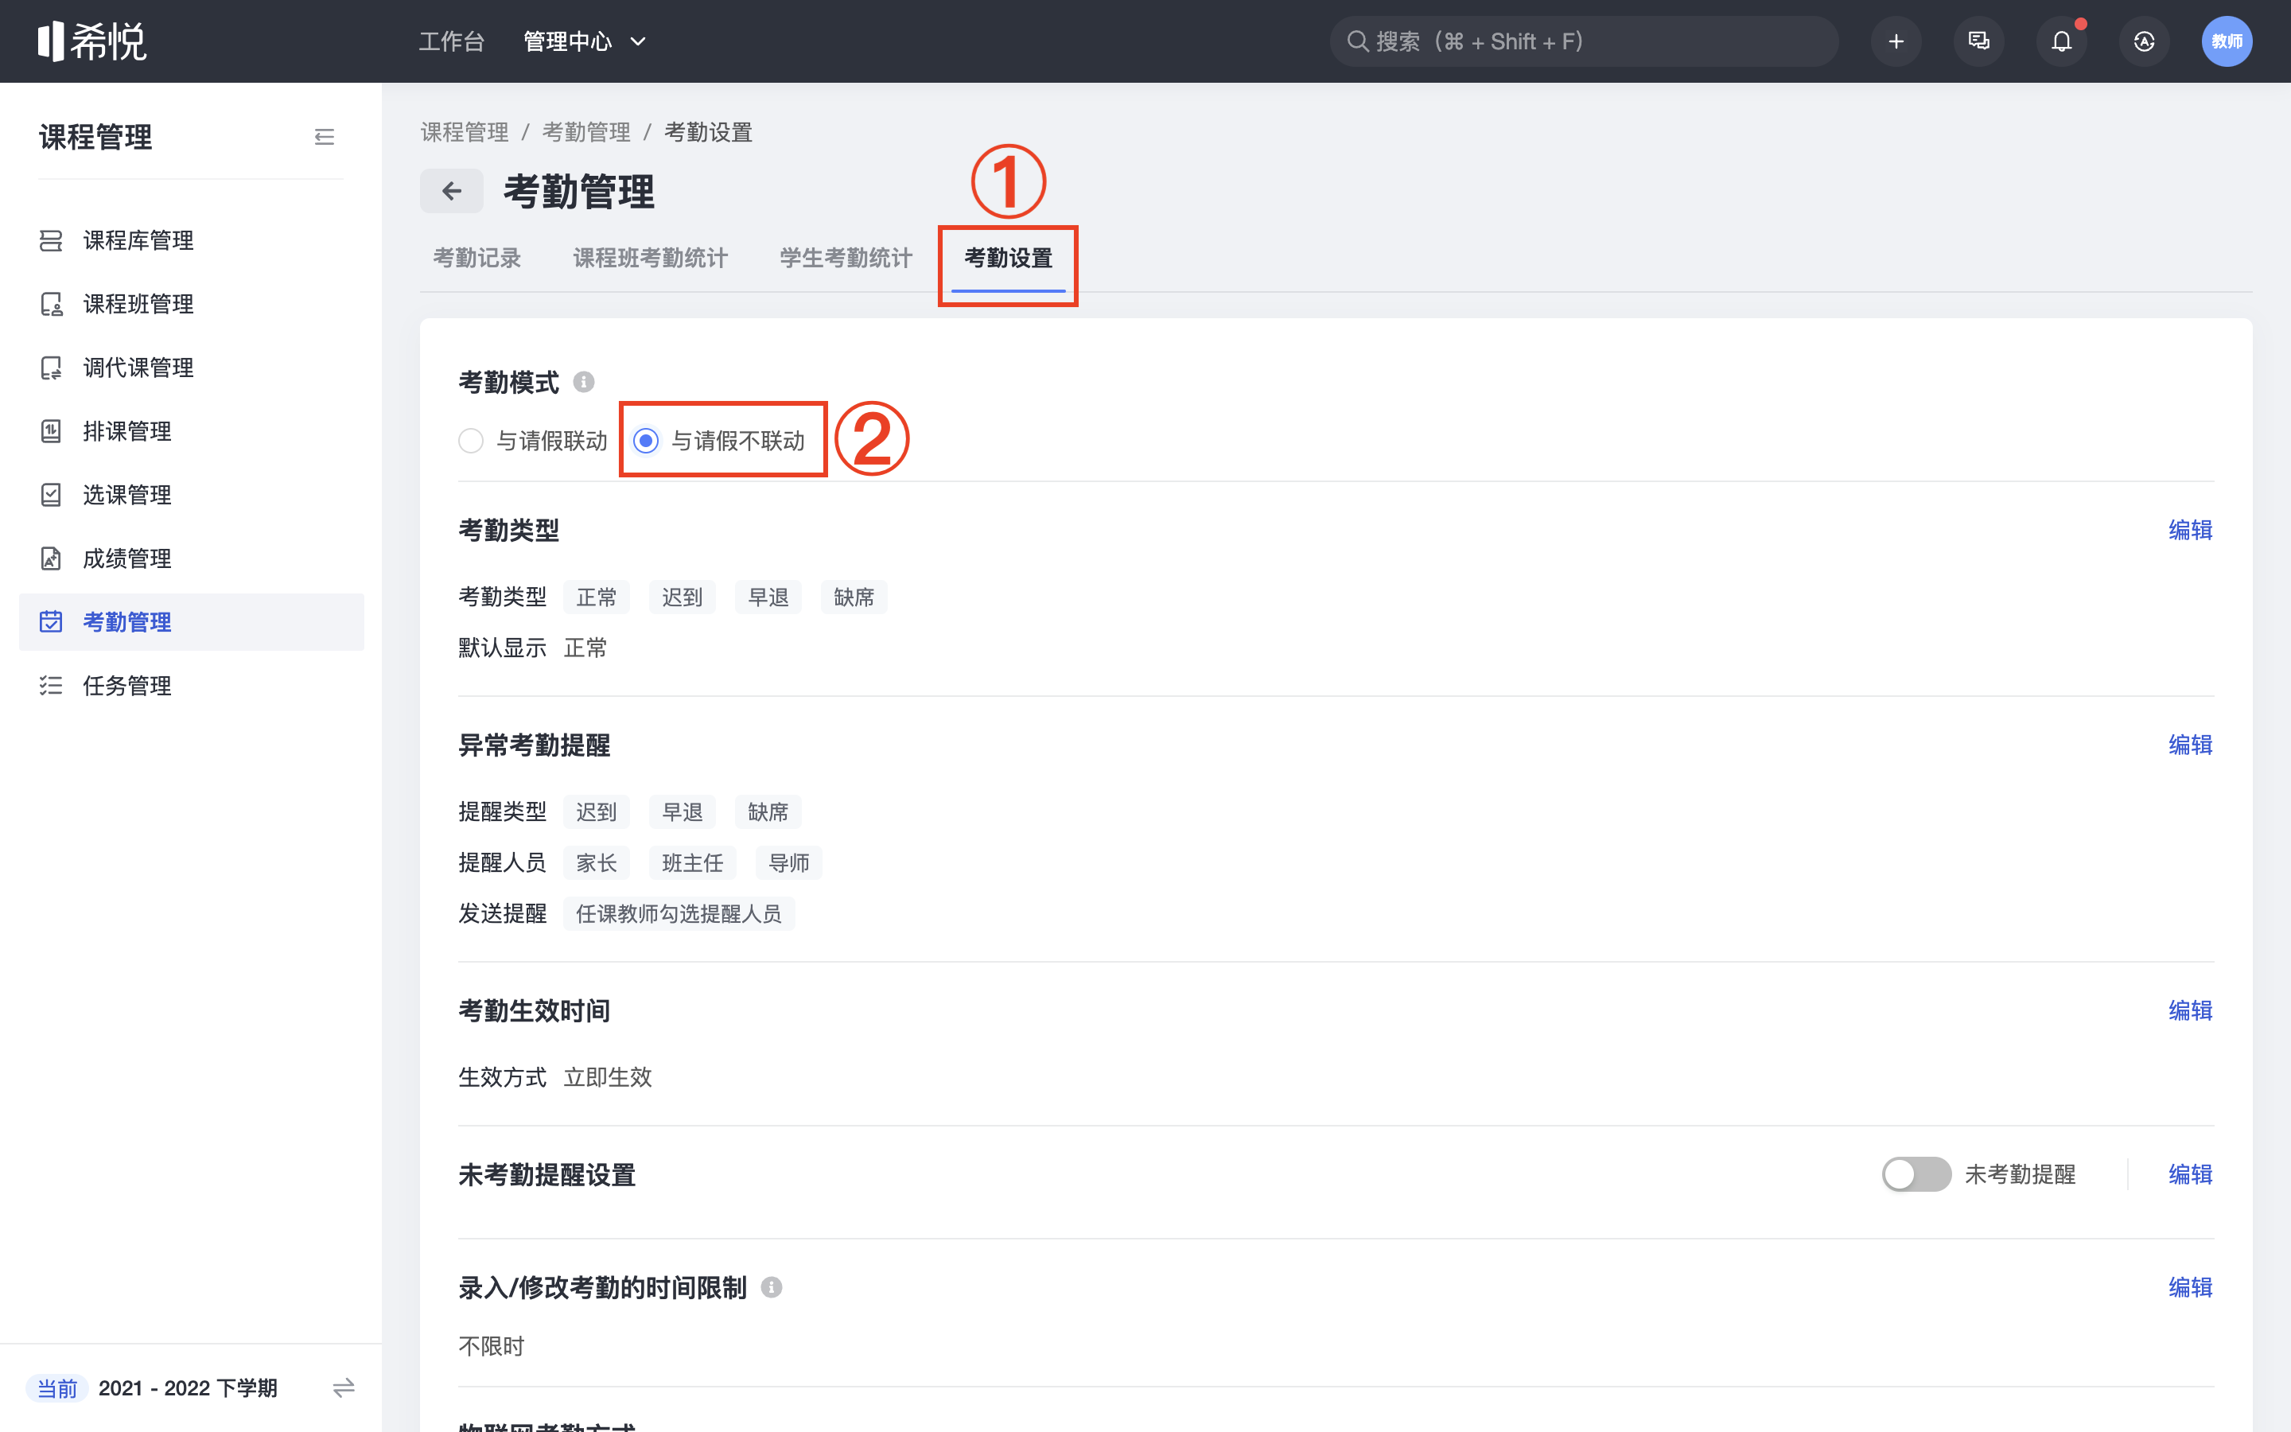
Task: Click the 考勤管理 breadcrumb link
Action: 586,131
